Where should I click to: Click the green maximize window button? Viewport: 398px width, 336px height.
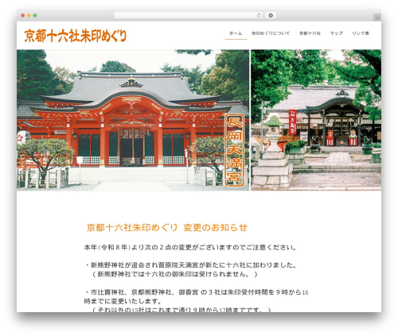(x=35, y=16)
